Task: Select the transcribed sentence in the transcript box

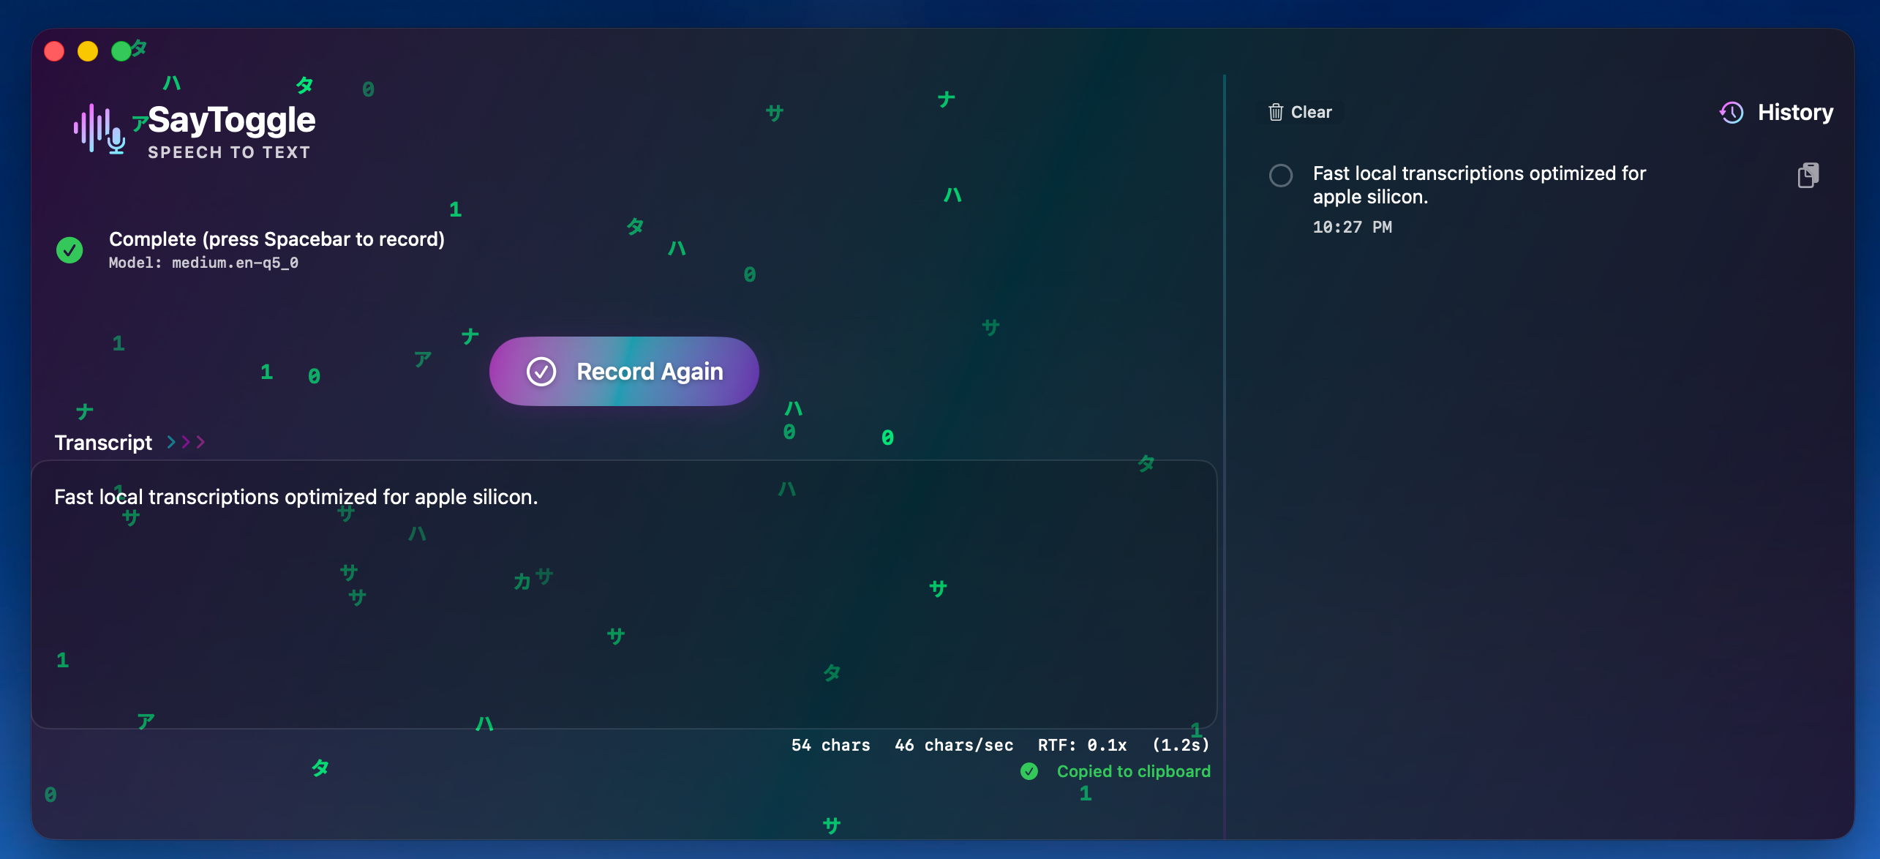Action: click(x=296, y=498)
